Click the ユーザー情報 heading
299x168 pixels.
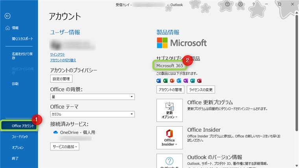(65, 32)
